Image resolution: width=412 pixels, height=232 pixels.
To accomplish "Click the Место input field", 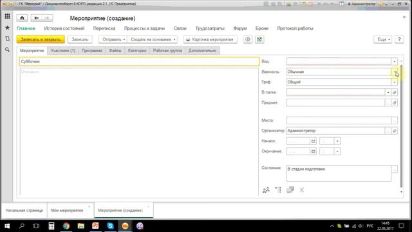I will click(339, 121).
